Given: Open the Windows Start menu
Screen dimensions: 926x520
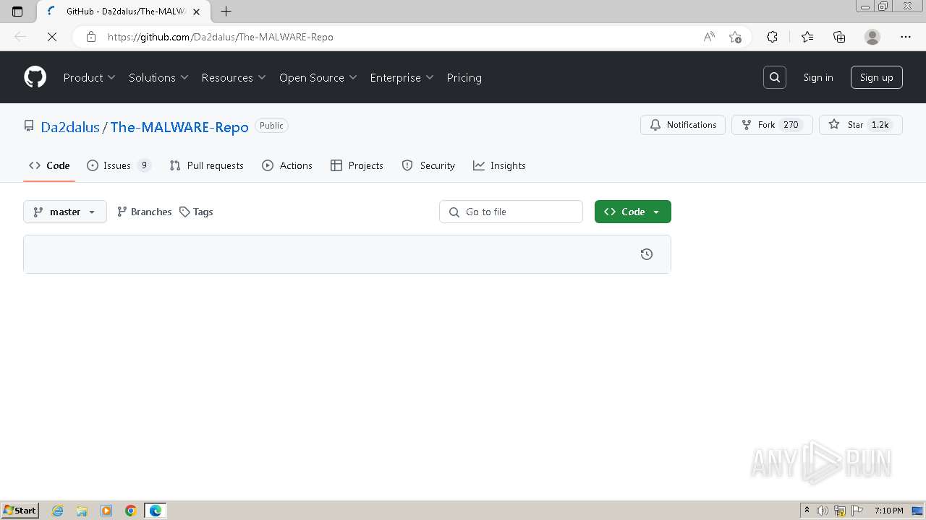Looking at the screenshot, I should click(20, 511).
